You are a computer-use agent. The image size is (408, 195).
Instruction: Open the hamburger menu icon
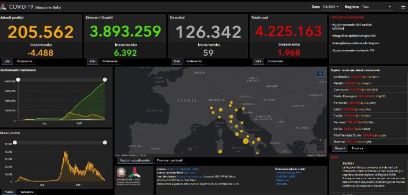coord(403,7)
